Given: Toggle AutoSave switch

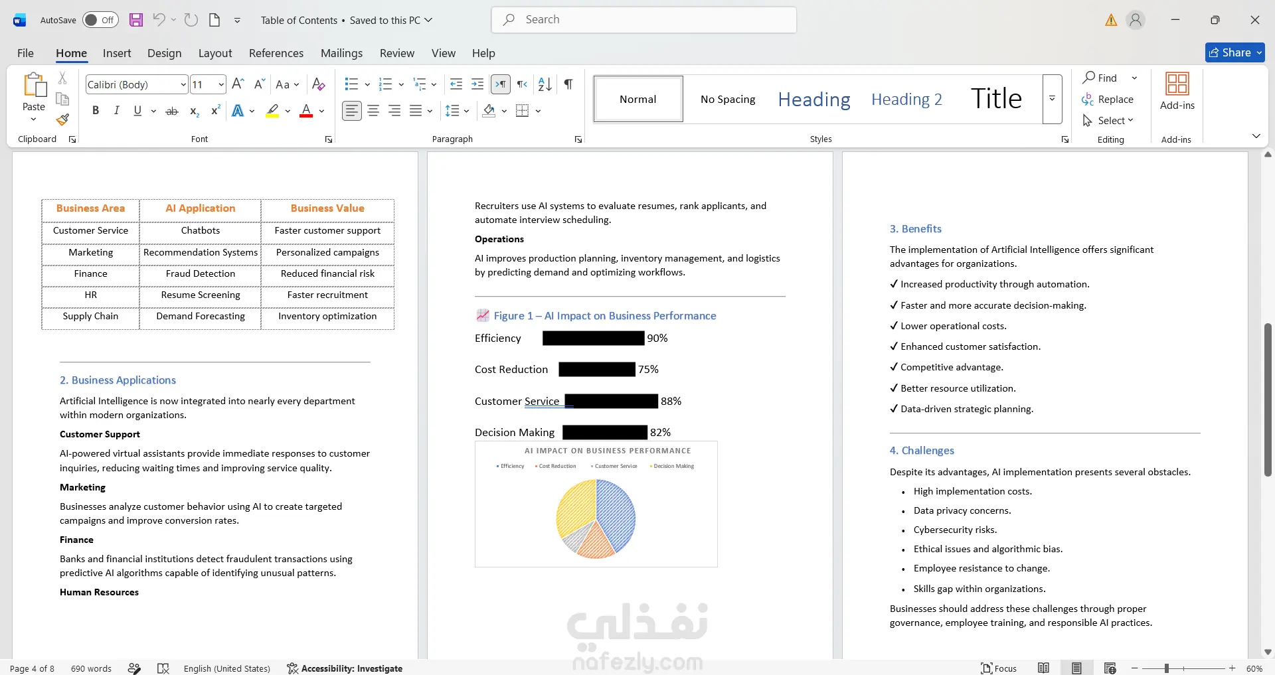Looking at the screenshot, I should [x=100, y=20].
